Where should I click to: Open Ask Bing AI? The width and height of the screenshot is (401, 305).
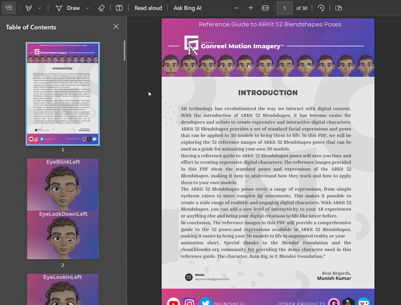click(x=187, y=8)
